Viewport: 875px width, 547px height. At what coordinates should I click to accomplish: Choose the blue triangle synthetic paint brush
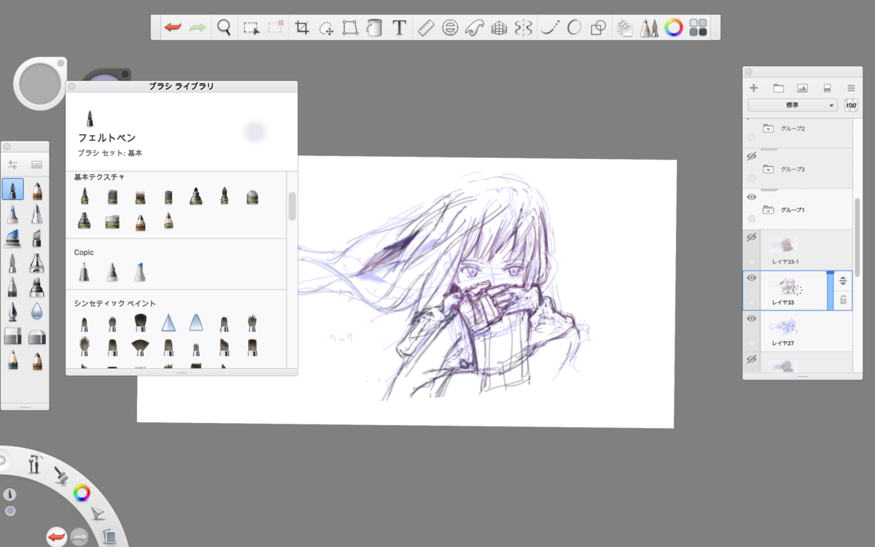point(168,322)
